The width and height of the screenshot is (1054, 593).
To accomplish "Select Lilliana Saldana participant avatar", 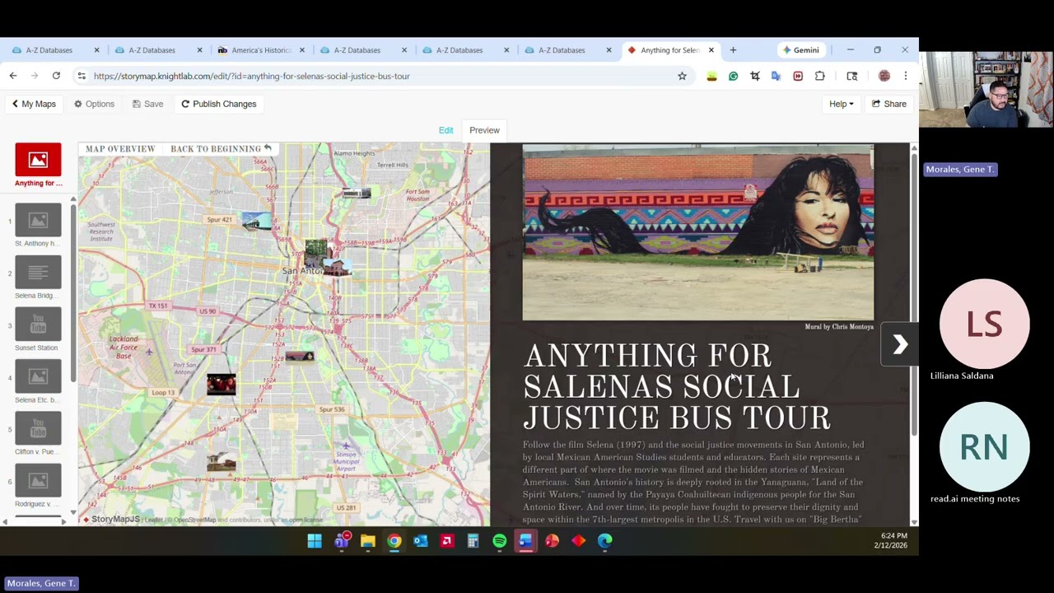I will (x=984, y=324).
